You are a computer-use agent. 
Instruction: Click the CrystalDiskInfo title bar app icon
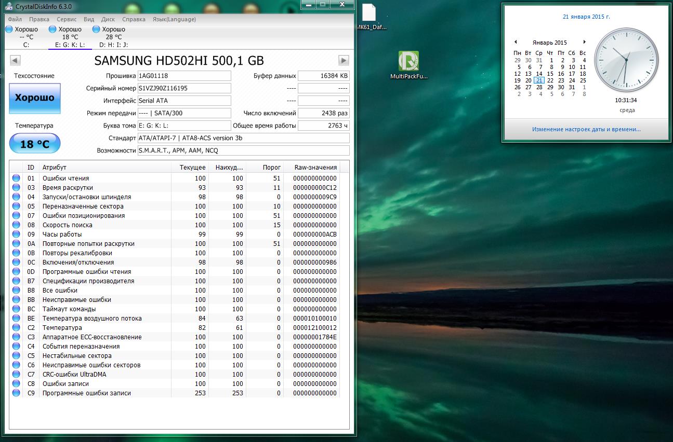tap(9, 6)
